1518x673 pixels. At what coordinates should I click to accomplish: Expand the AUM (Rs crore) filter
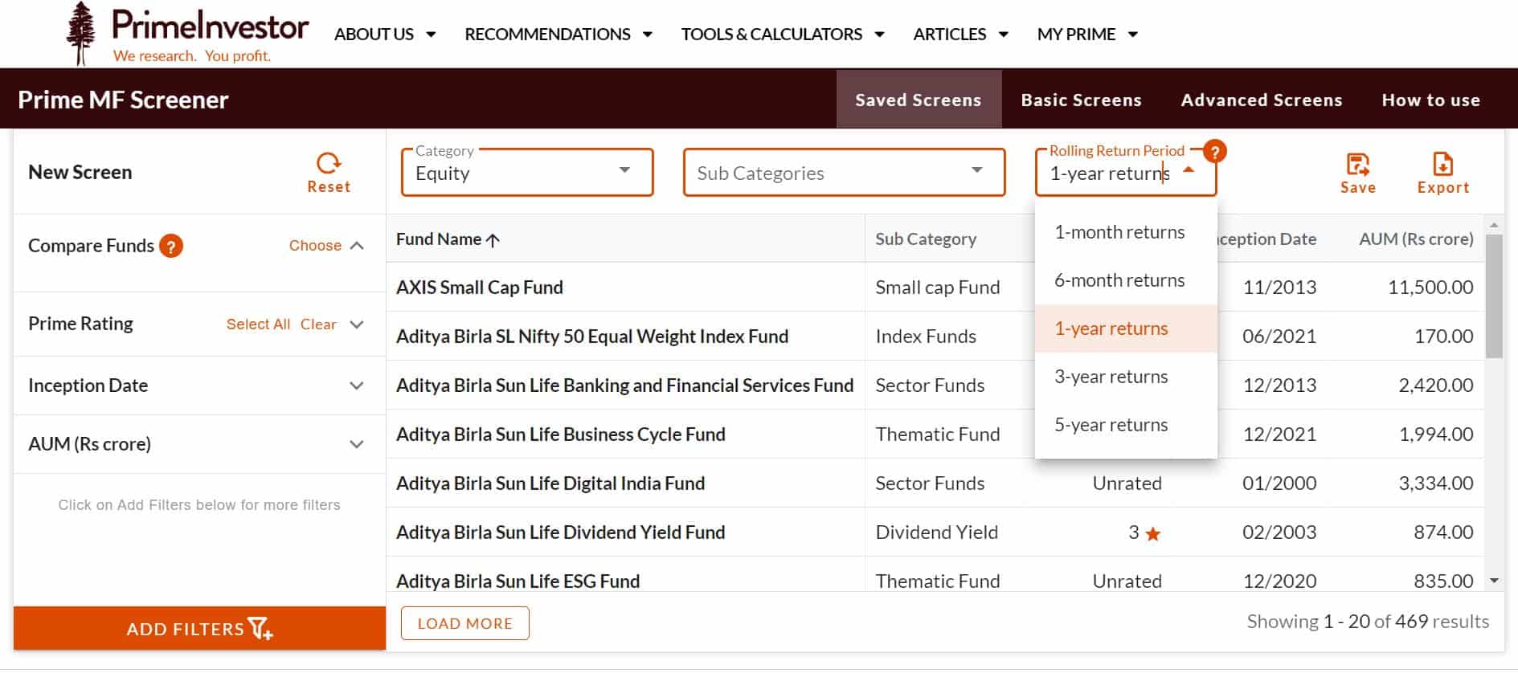357,444
